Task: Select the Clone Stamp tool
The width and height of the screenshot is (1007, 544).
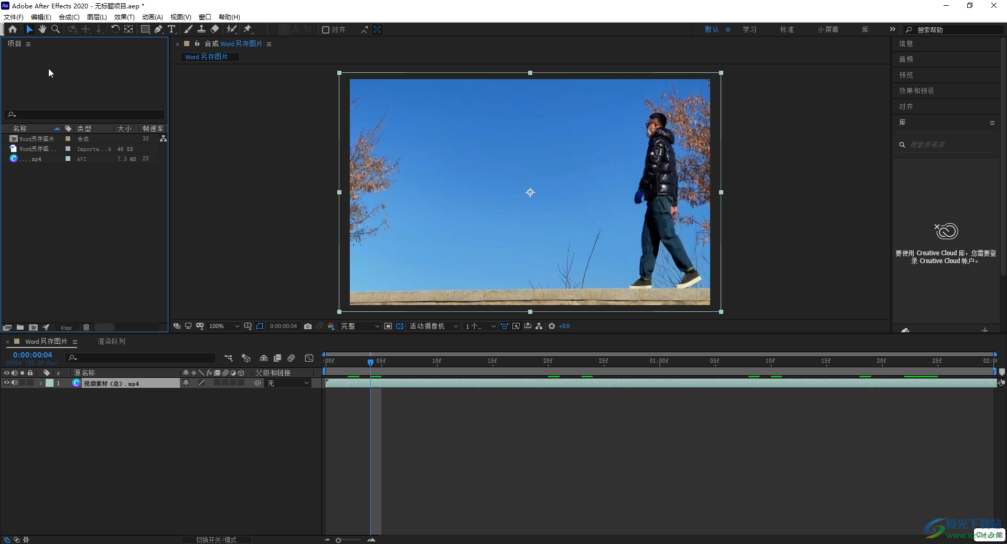Action: coord(201,29)
